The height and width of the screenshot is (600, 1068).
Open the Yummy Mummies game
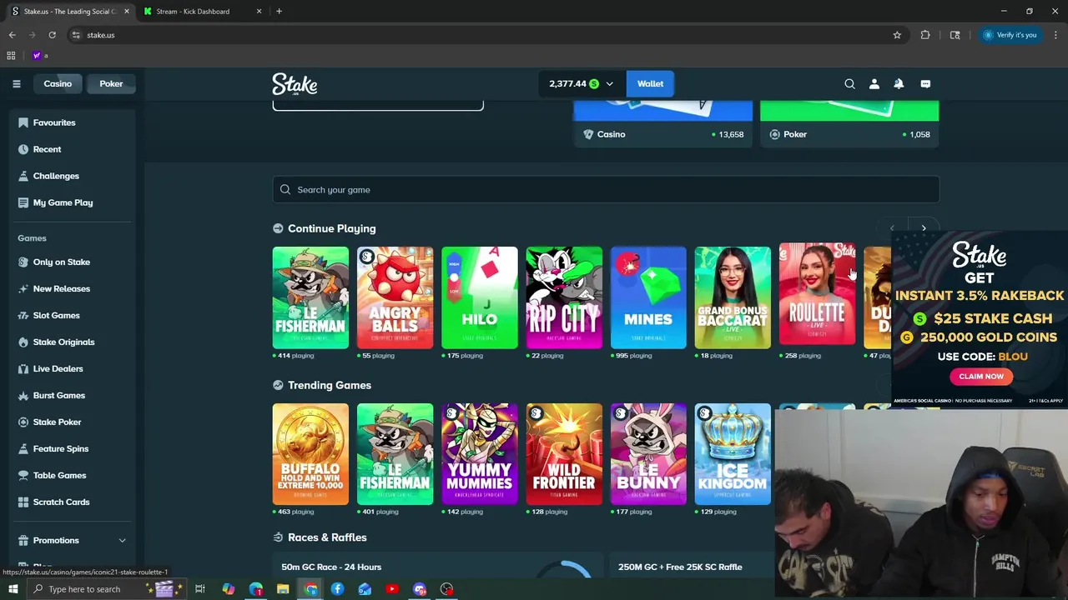click(x=479, y=454)
